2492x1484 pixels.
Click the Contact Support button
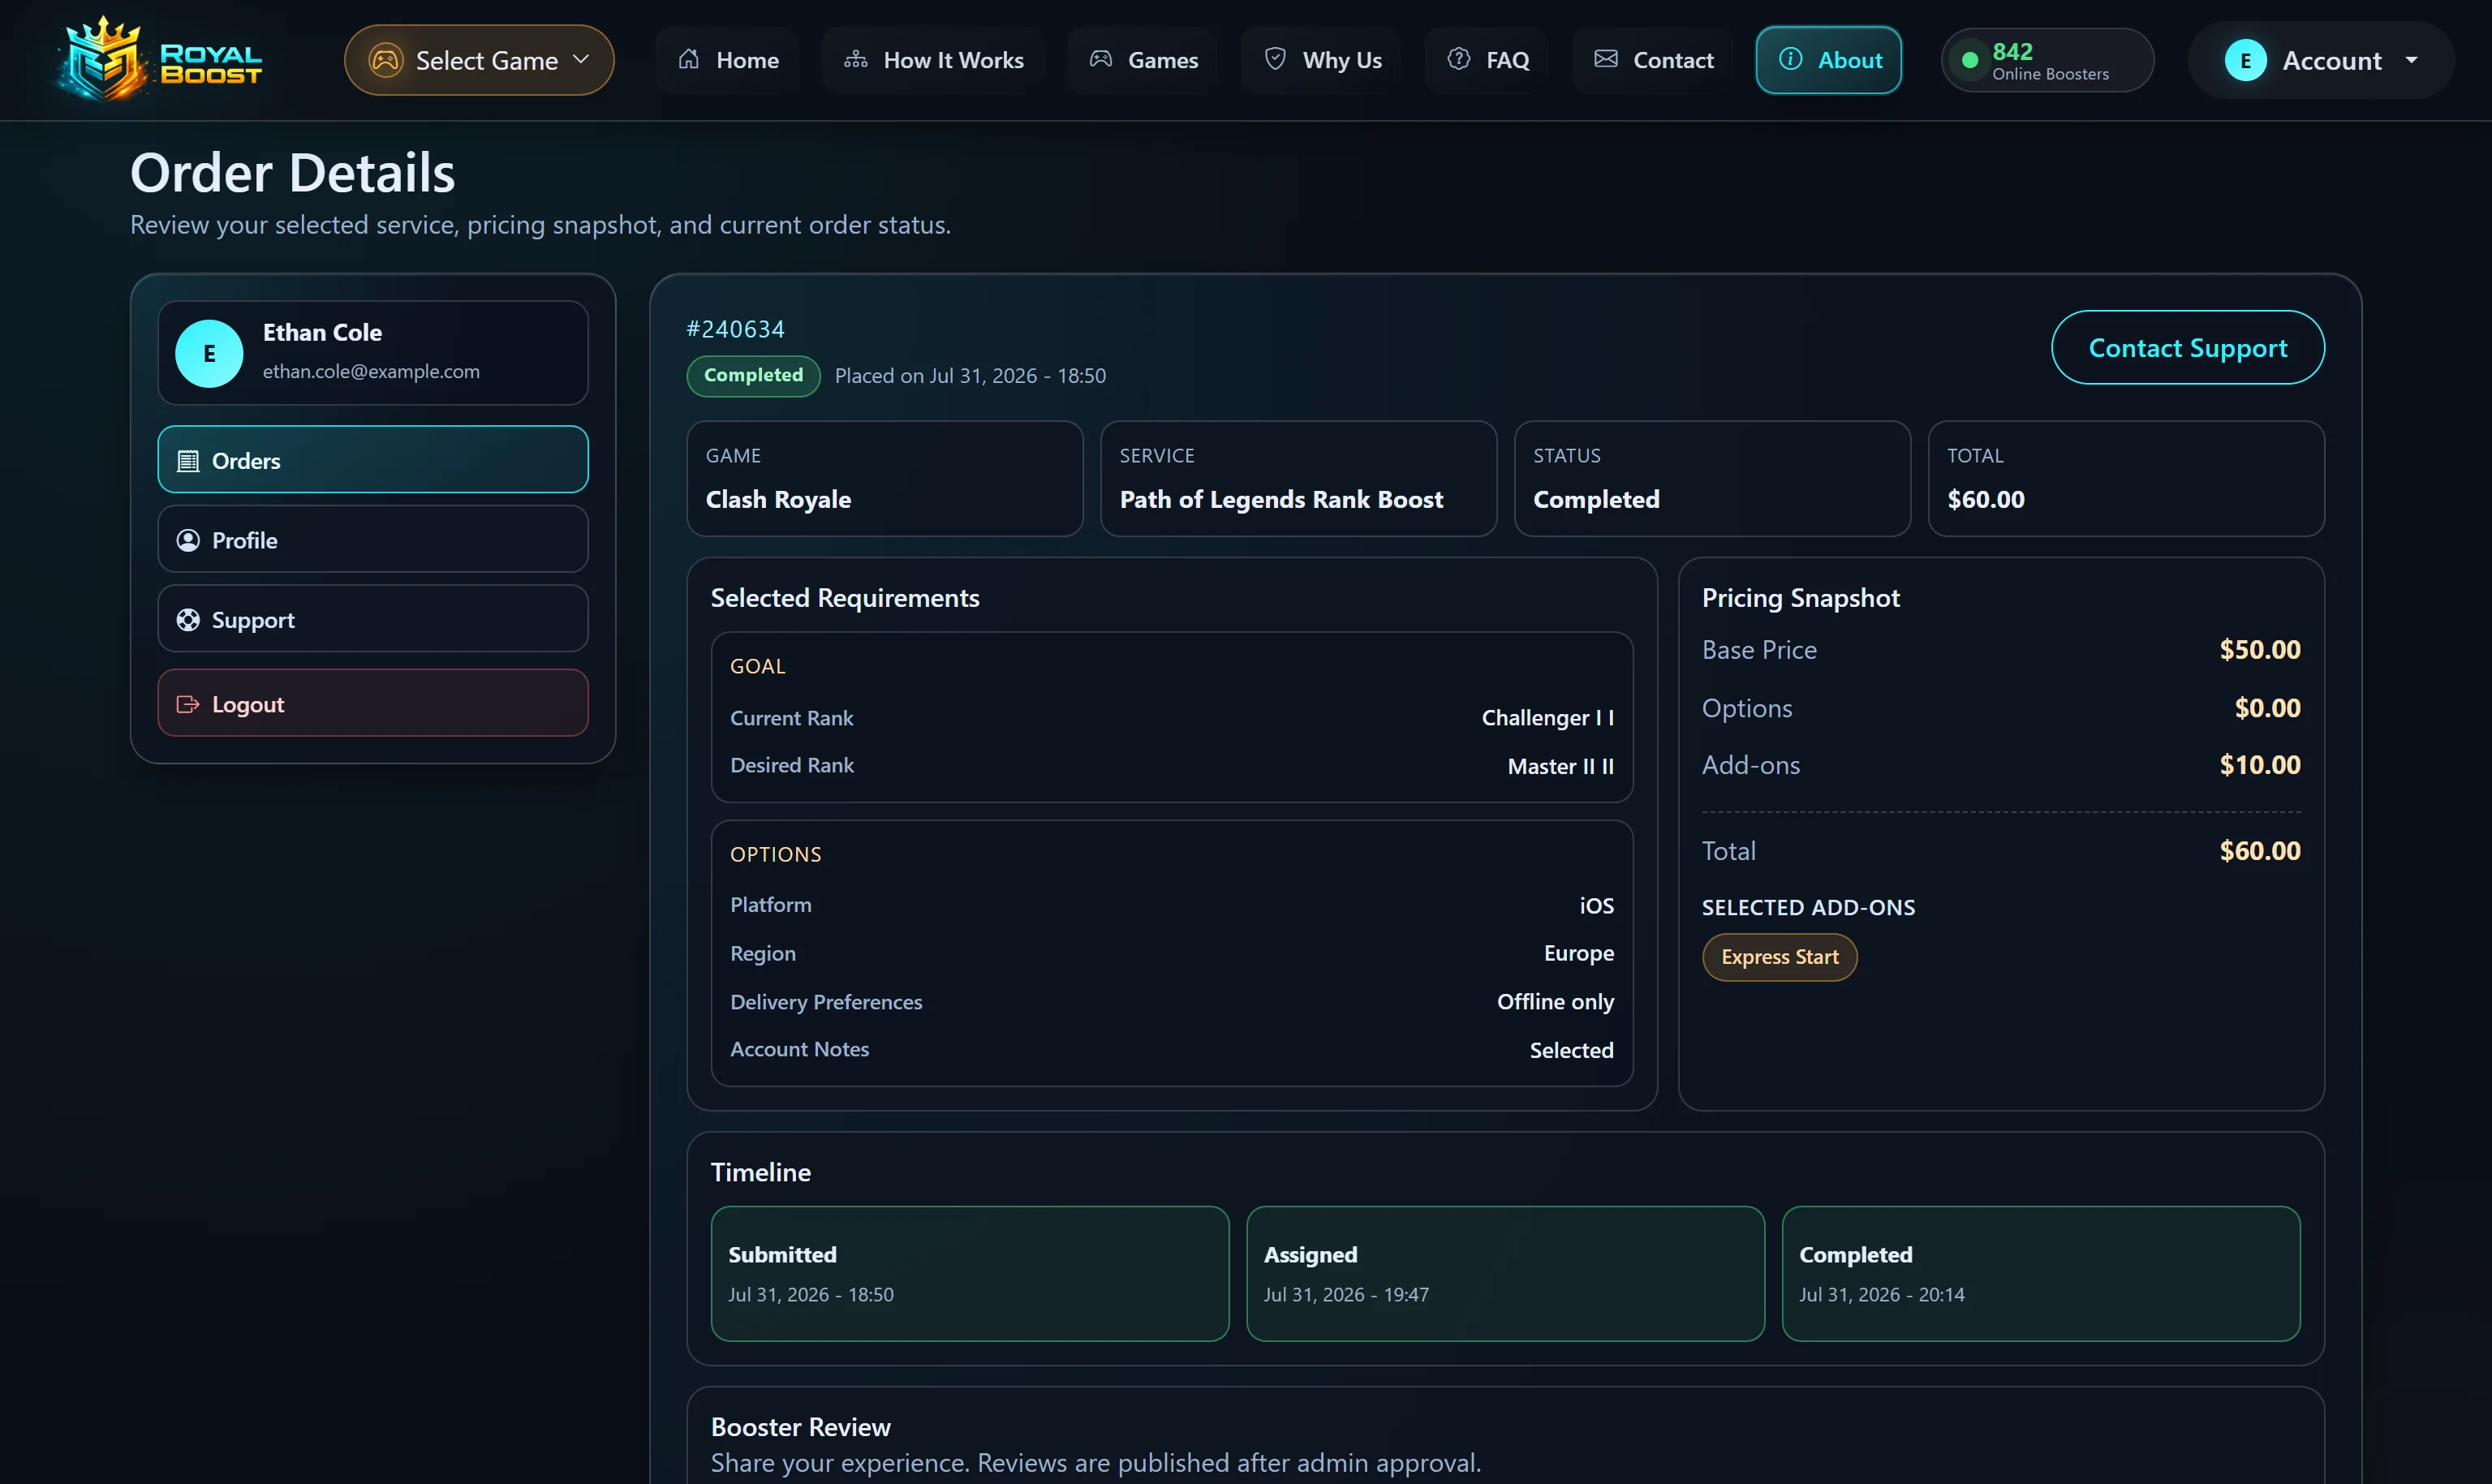pyautogui.click(x=2188, y=347)
